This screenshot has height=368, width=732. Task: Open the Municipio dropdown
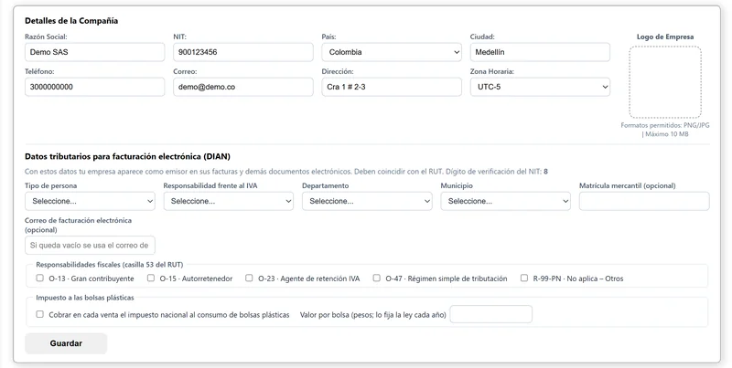[x=506, y=201]
